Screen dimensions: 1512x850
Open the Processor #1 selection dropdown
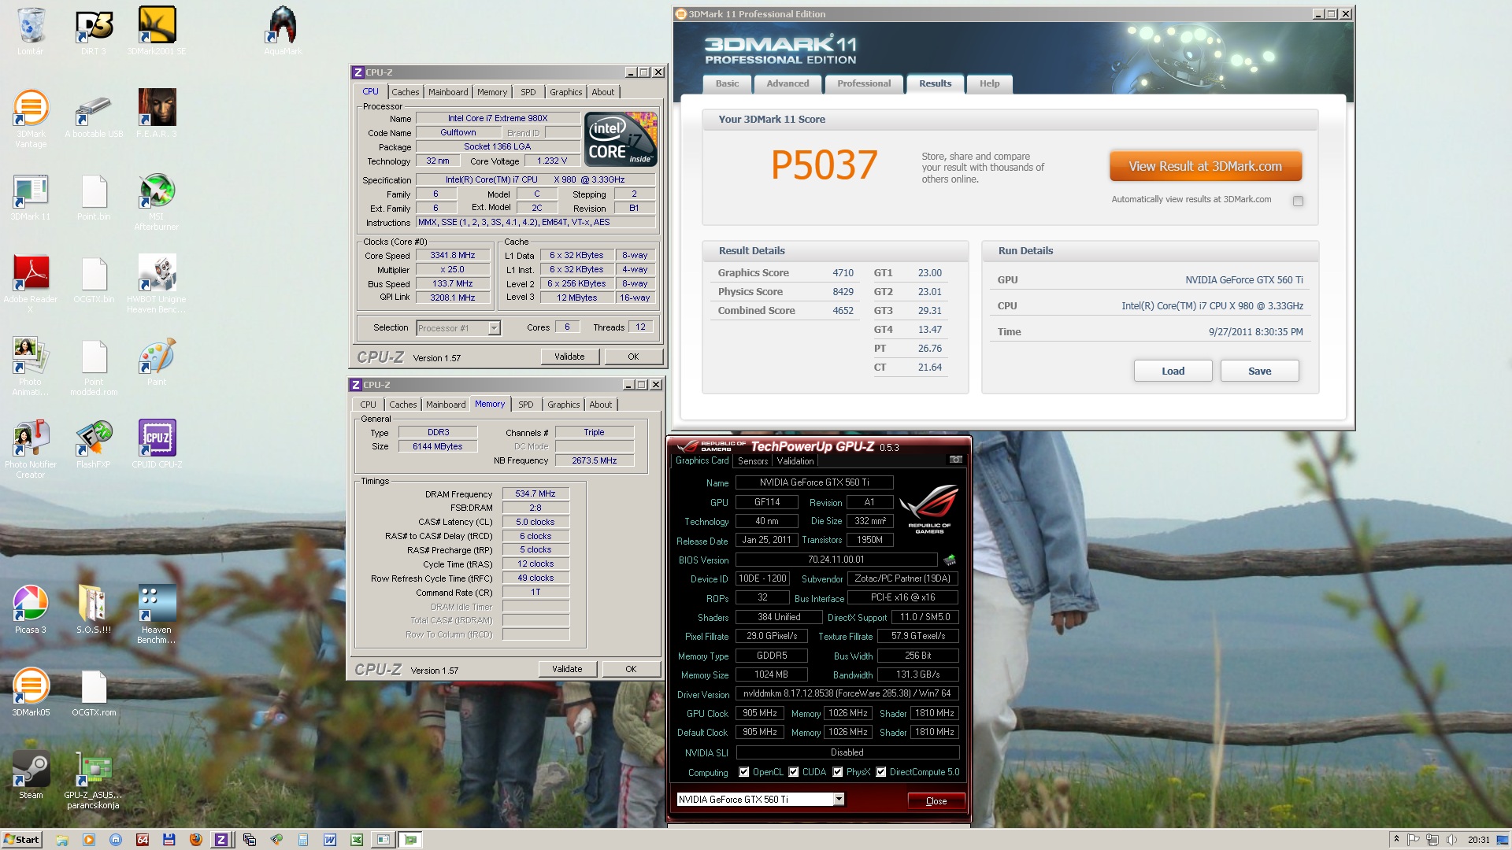494,328
